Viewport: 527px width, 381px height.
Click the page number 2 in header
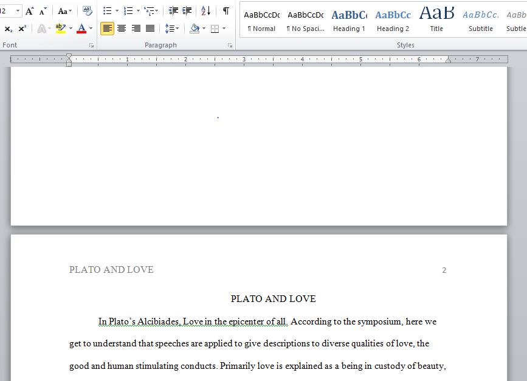click(444, 270)
